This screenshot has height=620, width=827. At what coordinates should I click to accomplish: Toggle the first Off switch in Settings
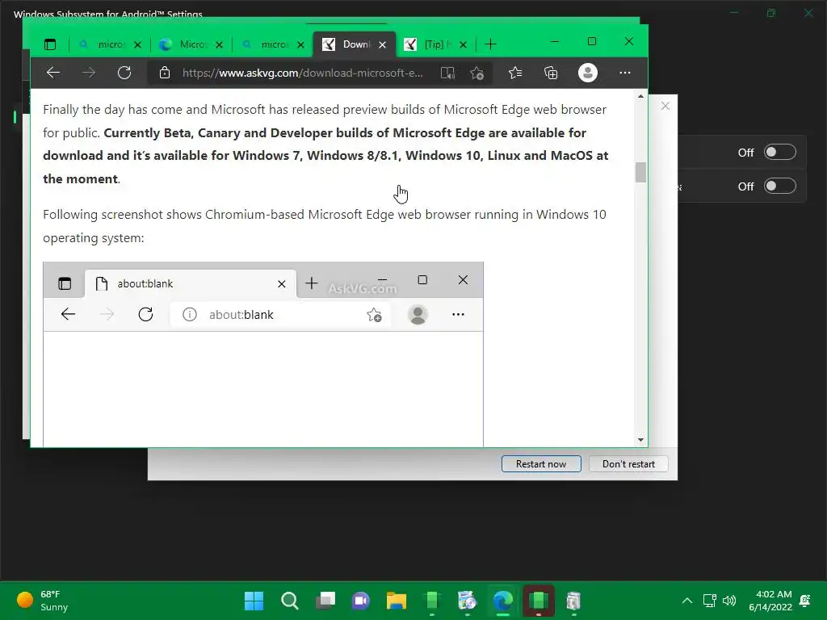click(x=780, y=153)
